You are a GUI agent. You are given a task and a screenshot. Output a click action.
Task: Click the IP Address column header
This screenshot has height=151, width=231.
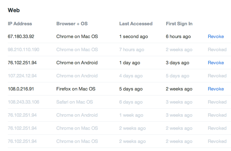tap(20, 24)
